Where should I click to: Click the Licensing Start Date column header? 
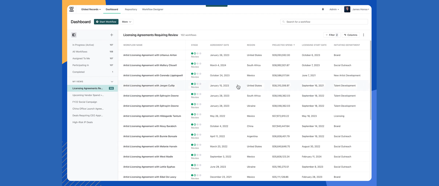(x=314, y=45)
